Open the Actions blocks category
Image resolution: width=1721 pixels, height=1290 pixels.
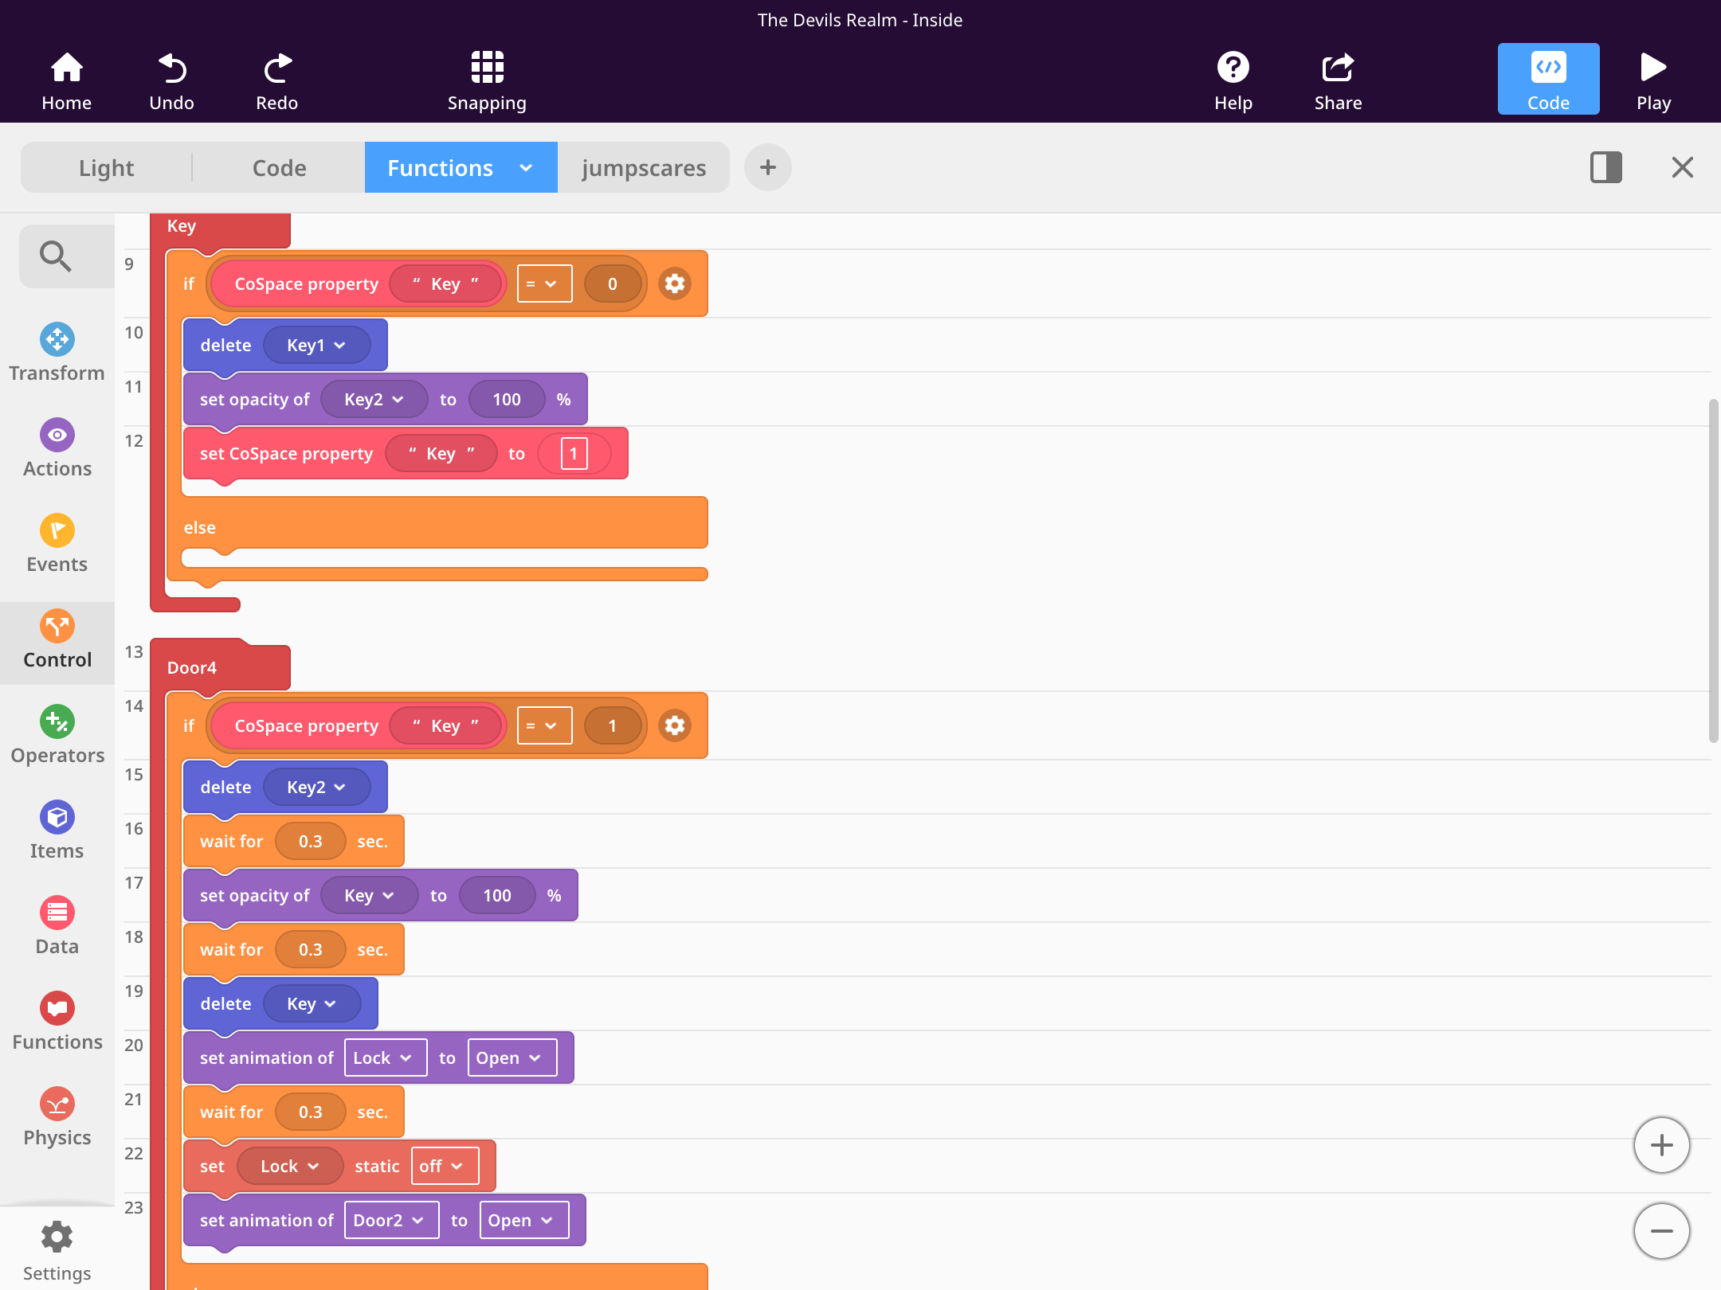(x=57, y=448)
